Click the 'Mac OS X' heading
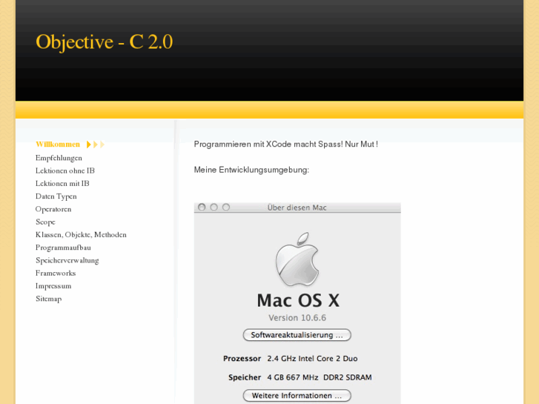The height and width of the screenshot is (404, 539). point(298,300)
